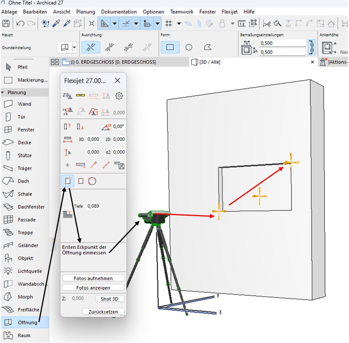Select the Freifläche tool
This screenshot has width=349, height=343.
pos(24,310)
